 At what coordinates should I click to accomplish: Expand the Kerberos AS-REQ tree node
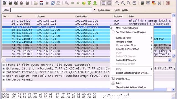[4, 80]
